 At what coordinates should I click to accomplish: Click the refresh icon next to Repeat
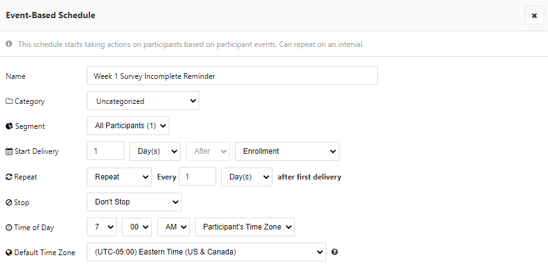click(9, 177)
